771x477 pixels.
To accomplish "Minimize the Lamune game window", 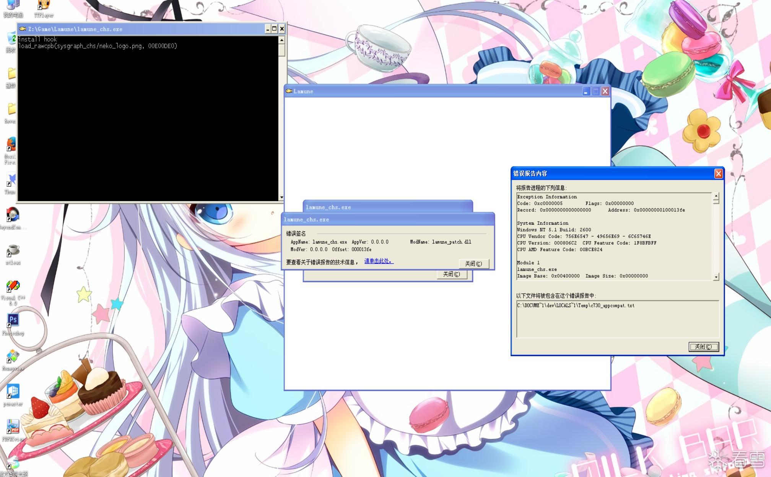I will tap(586, 91).
